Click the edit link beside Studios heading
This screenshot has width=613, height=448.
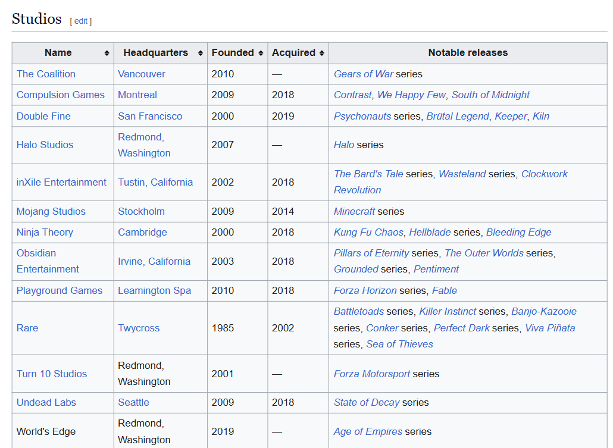(x=80, y=21)
